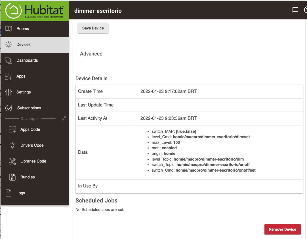The image size is (307, 239).
Task: Click 'No Scheduled Jobs are set.' text
Action: [100, 210]
